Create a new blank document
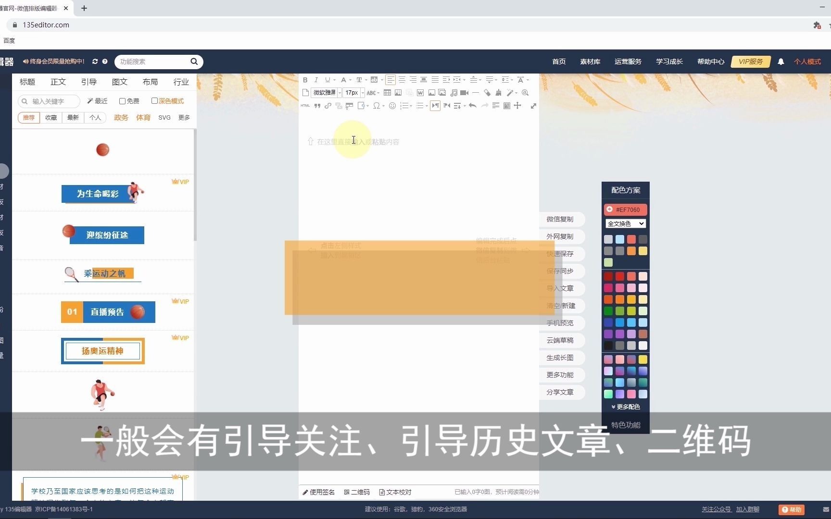This screenshot has height=519, width=831. [x=305, y=93]
